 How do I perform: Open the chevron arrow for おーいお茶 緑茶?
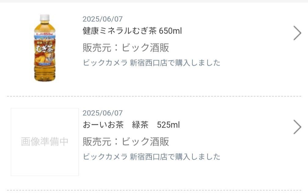point(297,127)
